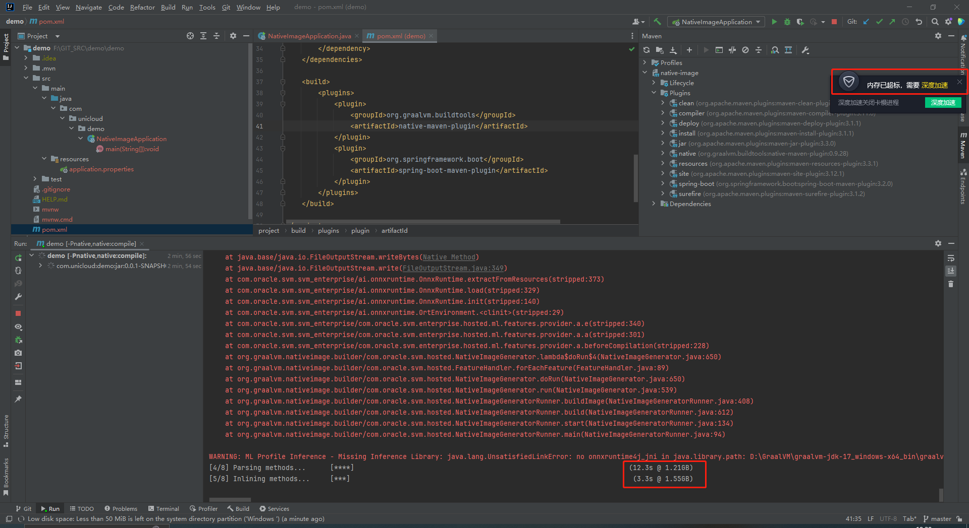Toggle Maven Offline Mode icon

pyautogui.click(x=732, y=50)
